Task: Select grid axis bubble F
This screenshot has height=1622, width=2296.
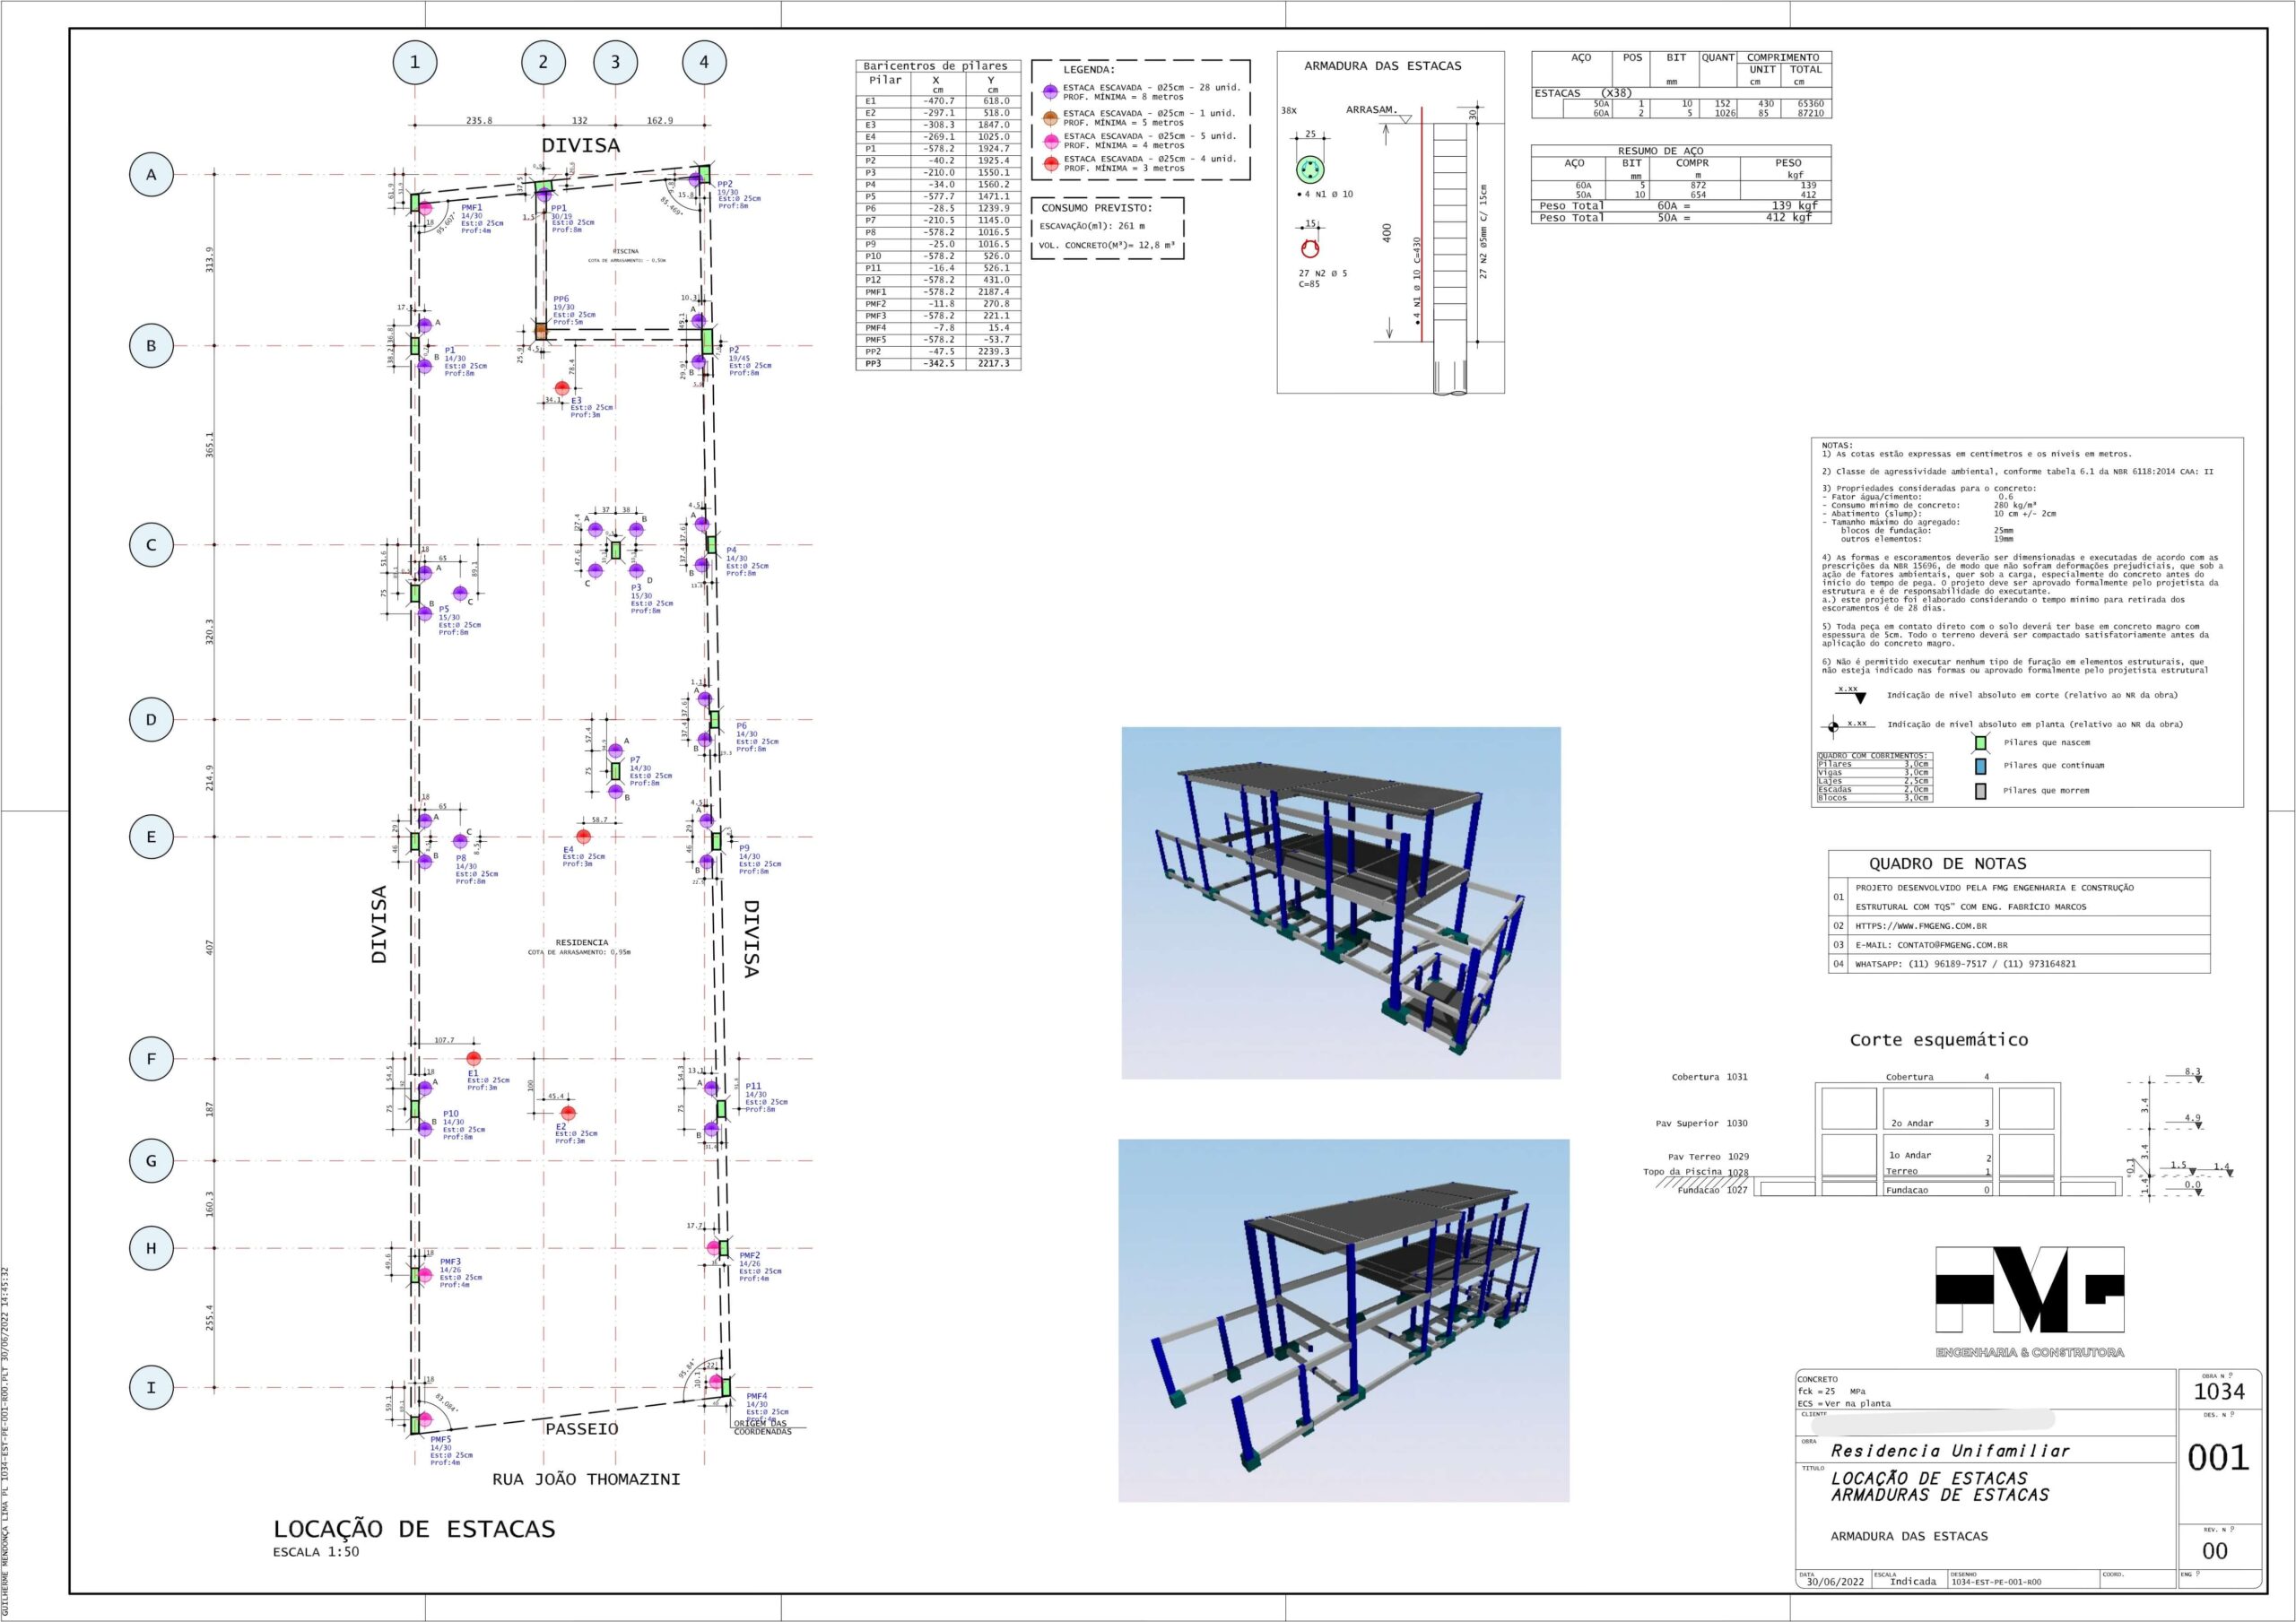Action: coord(151,1059)
